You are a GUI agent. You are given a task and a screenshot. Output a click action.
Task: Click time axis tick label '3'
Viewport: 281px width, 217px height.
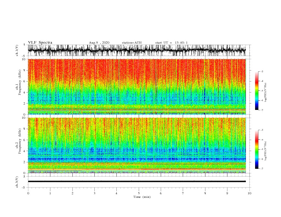pyautogui.click(x=94, y=193)
